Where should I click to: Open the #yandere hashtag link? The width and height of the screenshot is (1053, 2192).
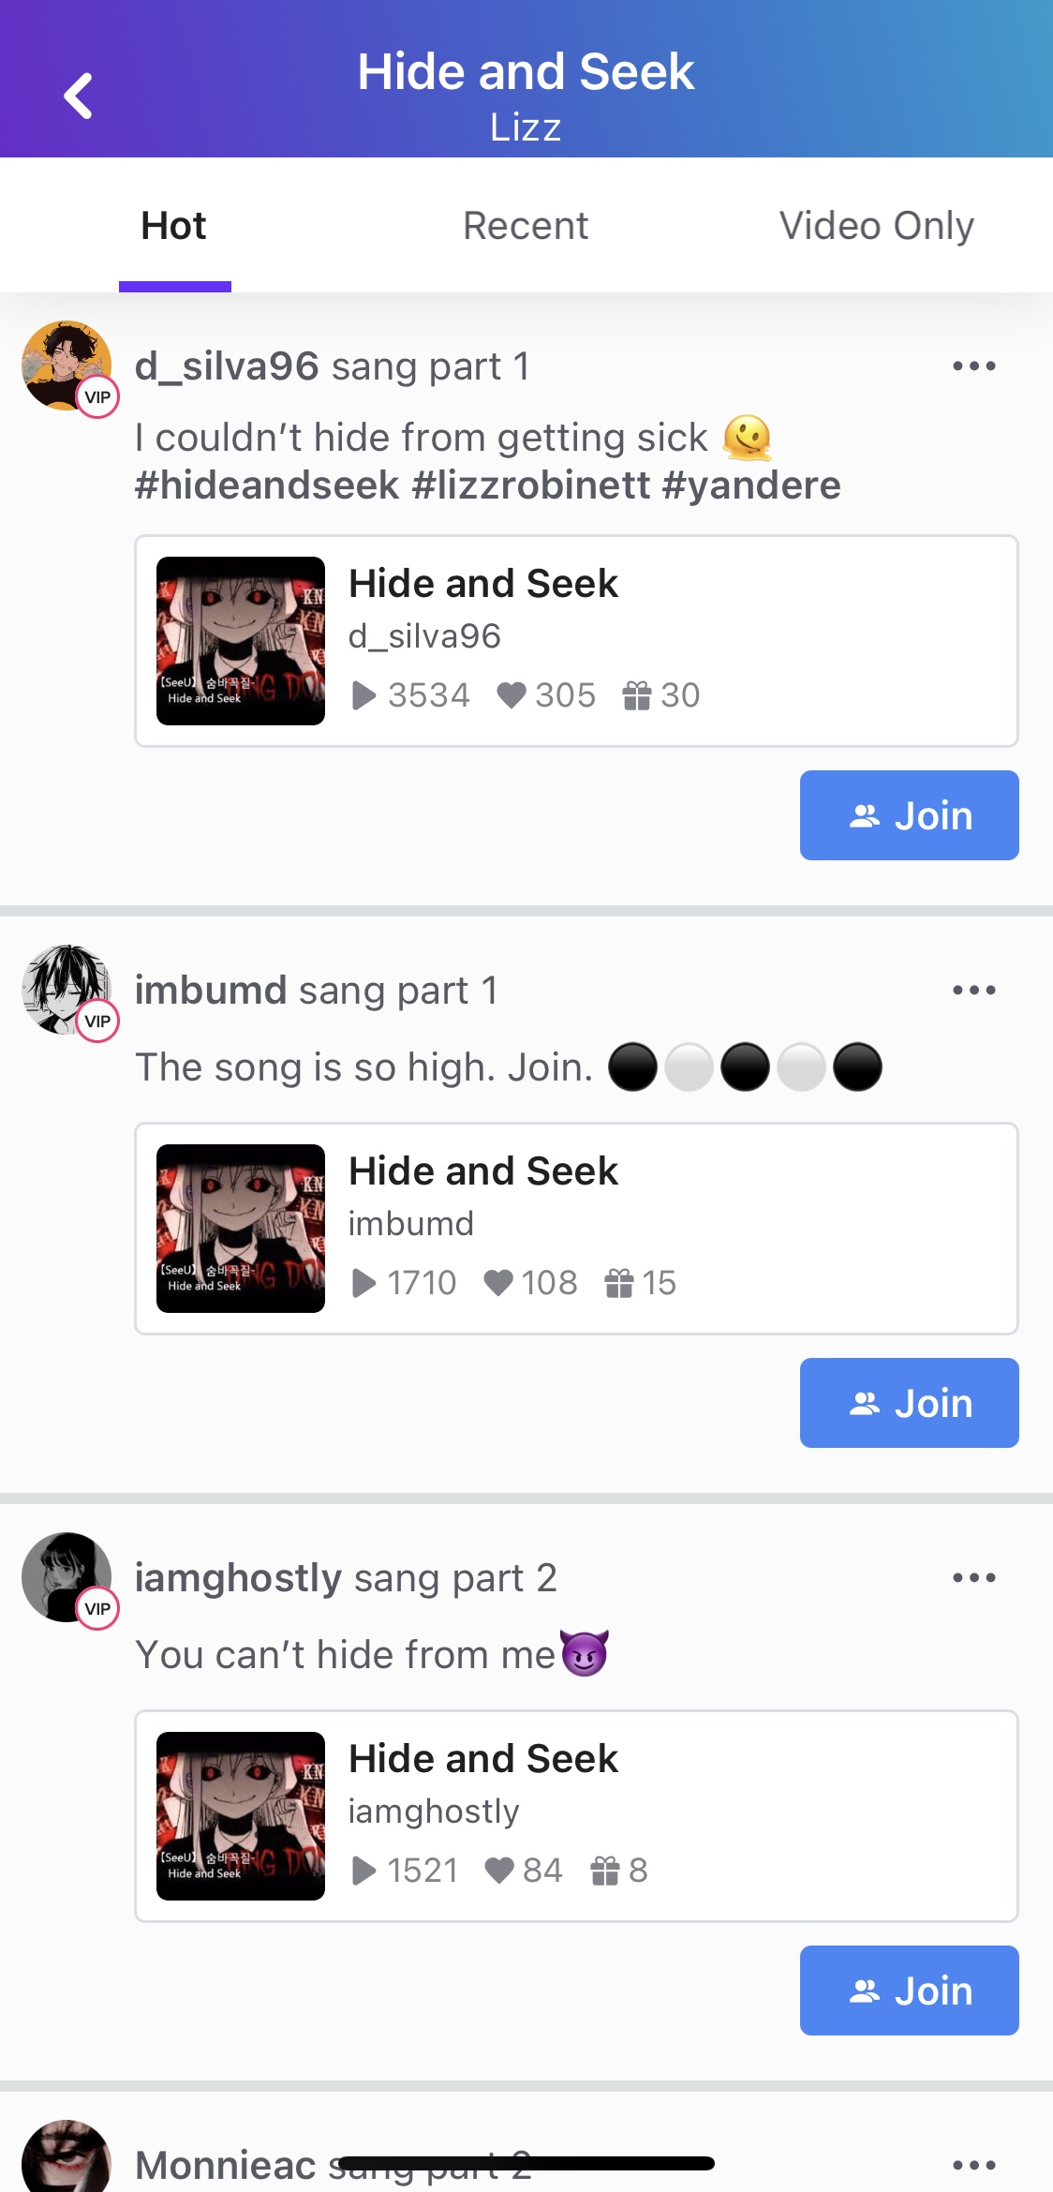751,485
